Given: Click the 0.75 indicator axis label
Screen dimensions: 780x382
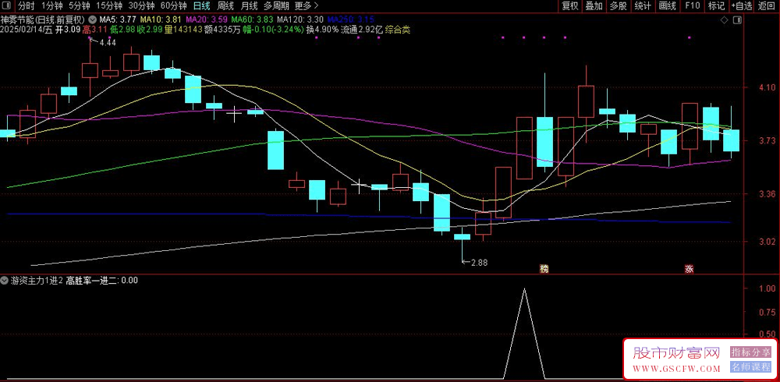Looking at the screenshot, I should pos(768,312).
